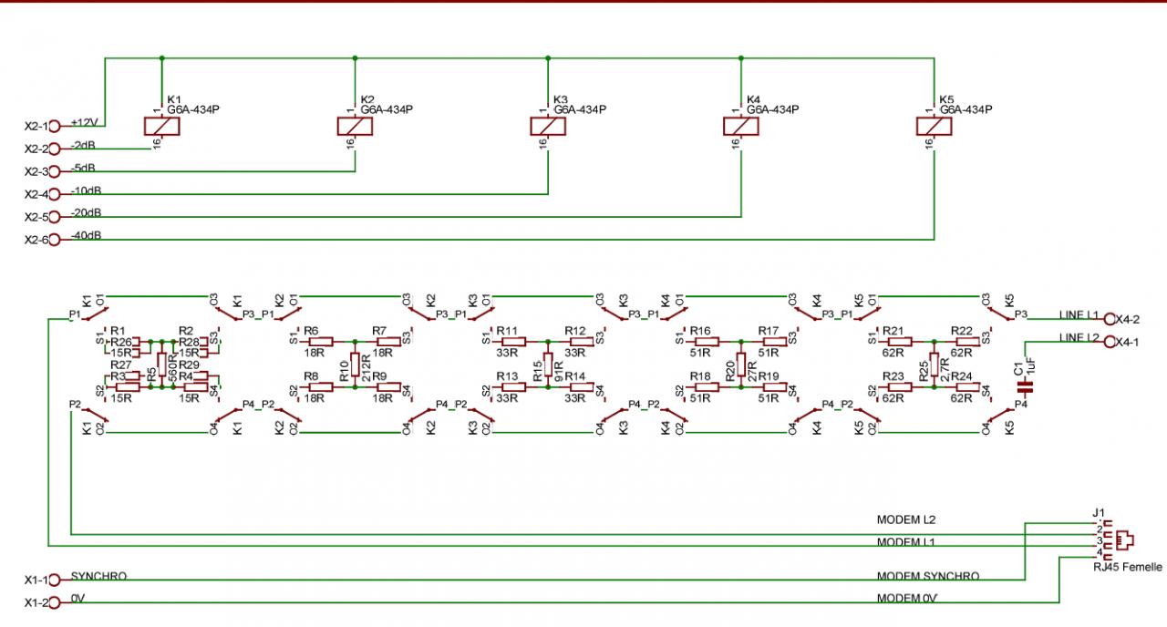Screen dimensions: 1167x627
Task: Click the X1-1 connector pin circle
Action: 54,580
